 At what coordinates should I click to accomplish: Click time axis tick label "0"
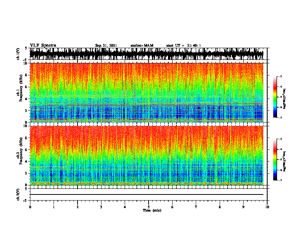pos(30,207)
